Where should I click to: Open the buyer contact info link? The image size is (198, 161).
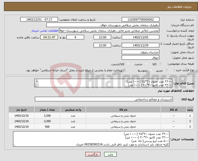(x=45, y=31)
